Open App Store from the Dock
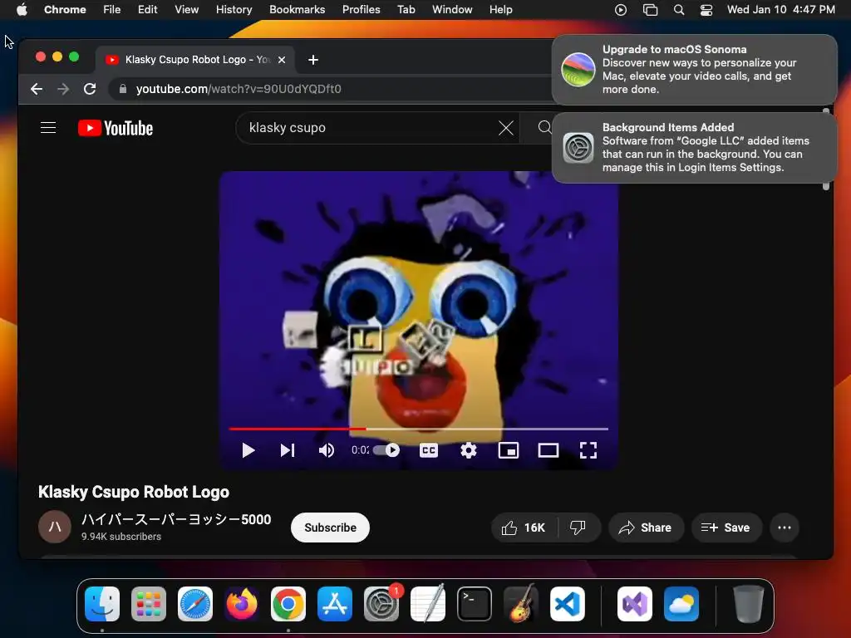851x638 pixels. [335, 604]
